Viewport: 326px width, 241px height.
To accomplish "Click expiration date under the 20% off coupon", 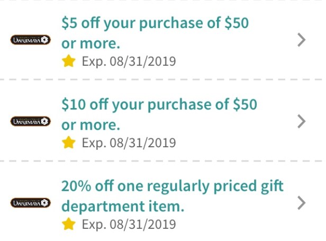I will [x=129, y=225].
